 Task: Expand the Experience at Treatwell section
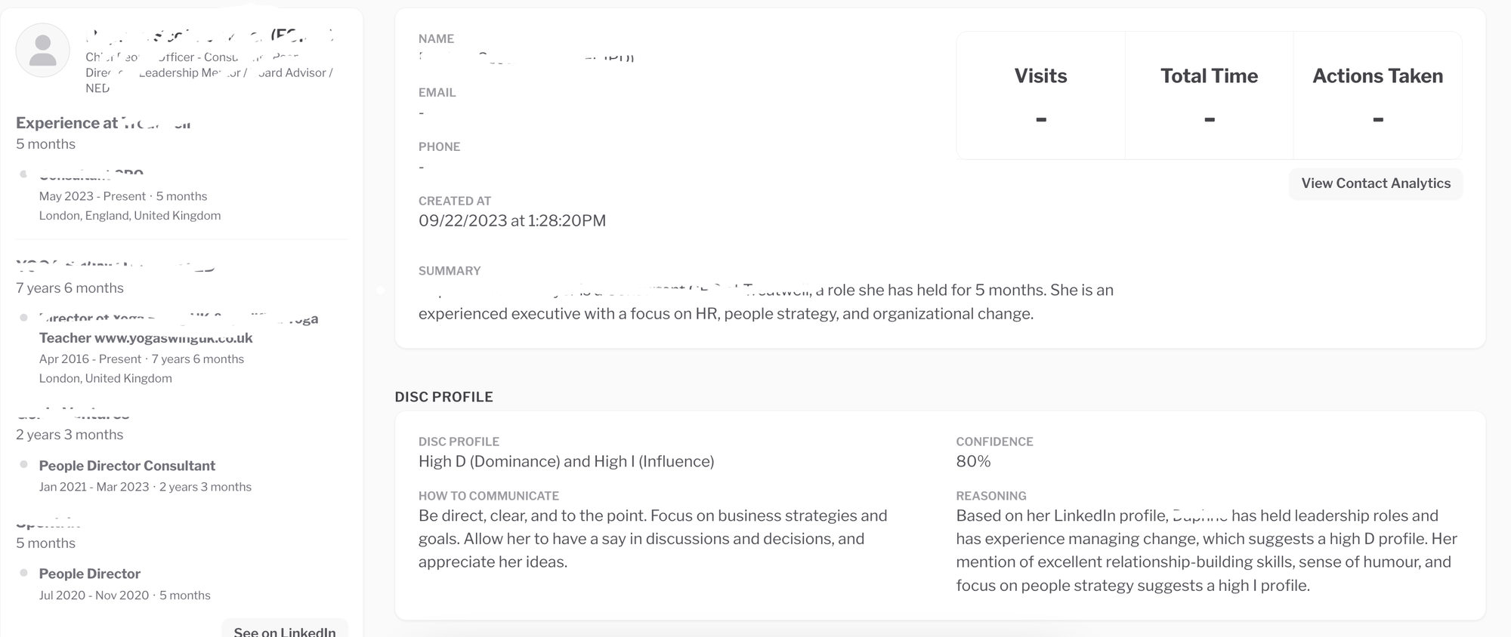(x=102, y=122)
